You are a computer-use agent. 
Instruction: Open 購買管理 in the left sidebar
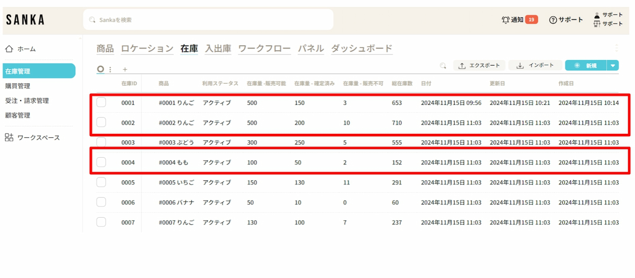18,86
